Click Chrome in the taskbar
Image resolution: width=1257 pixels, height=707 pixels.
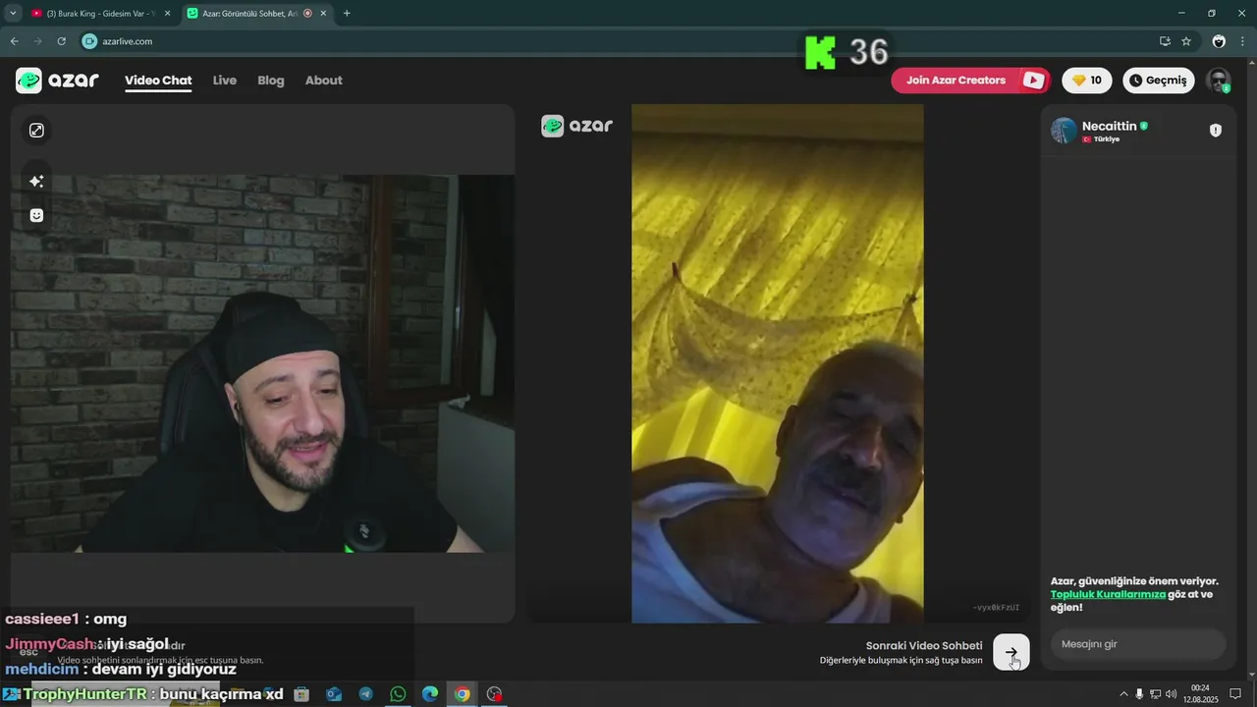[x=462, y=694]
